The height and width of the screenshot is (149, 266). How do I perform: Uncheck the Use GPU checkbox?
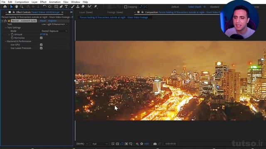coord(41,45)
